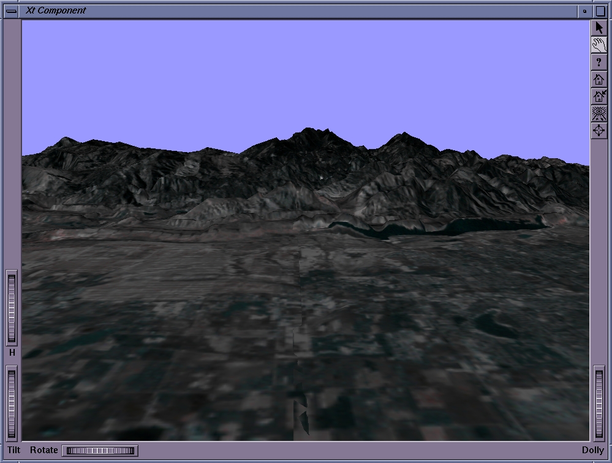Click the Dolly vertical thumbwheel
This screenshot has height=463, width=612.
599,404
